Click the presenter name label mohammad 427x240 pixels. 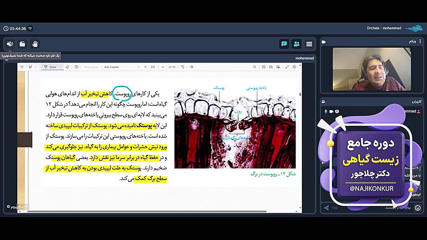click(x=305, y=58)
